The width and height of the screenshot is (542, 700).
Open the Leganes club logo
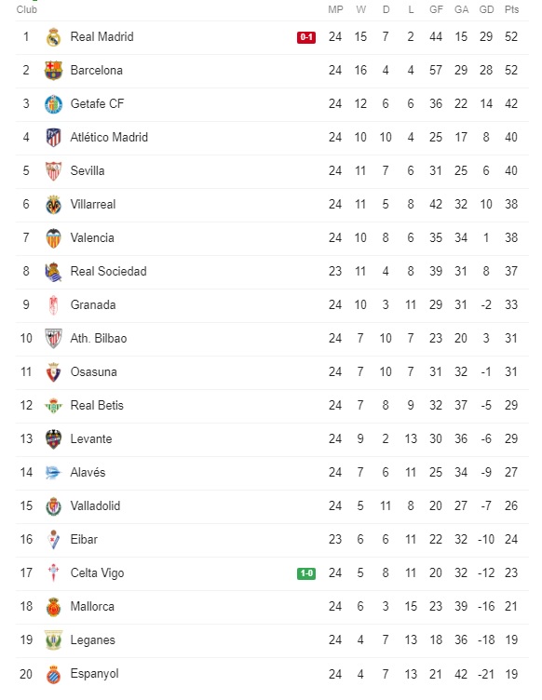point(54,640)
